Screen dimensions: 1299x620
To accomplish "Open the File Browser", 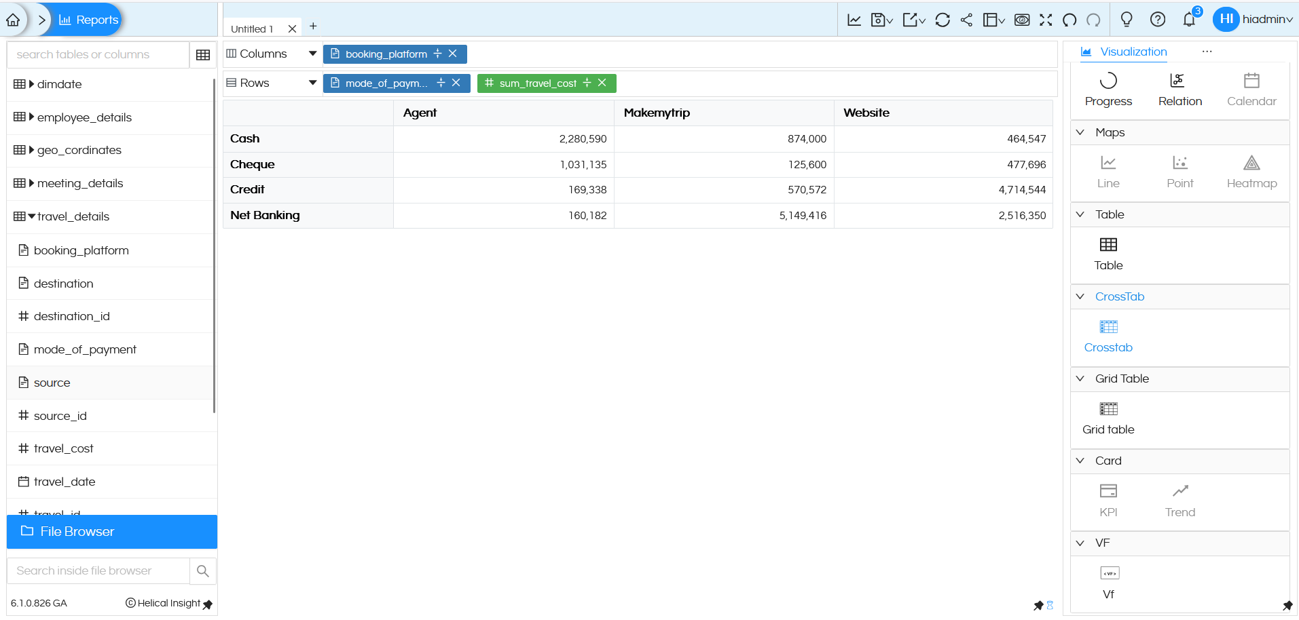I will pyautogui.click(x=75, y=531).
